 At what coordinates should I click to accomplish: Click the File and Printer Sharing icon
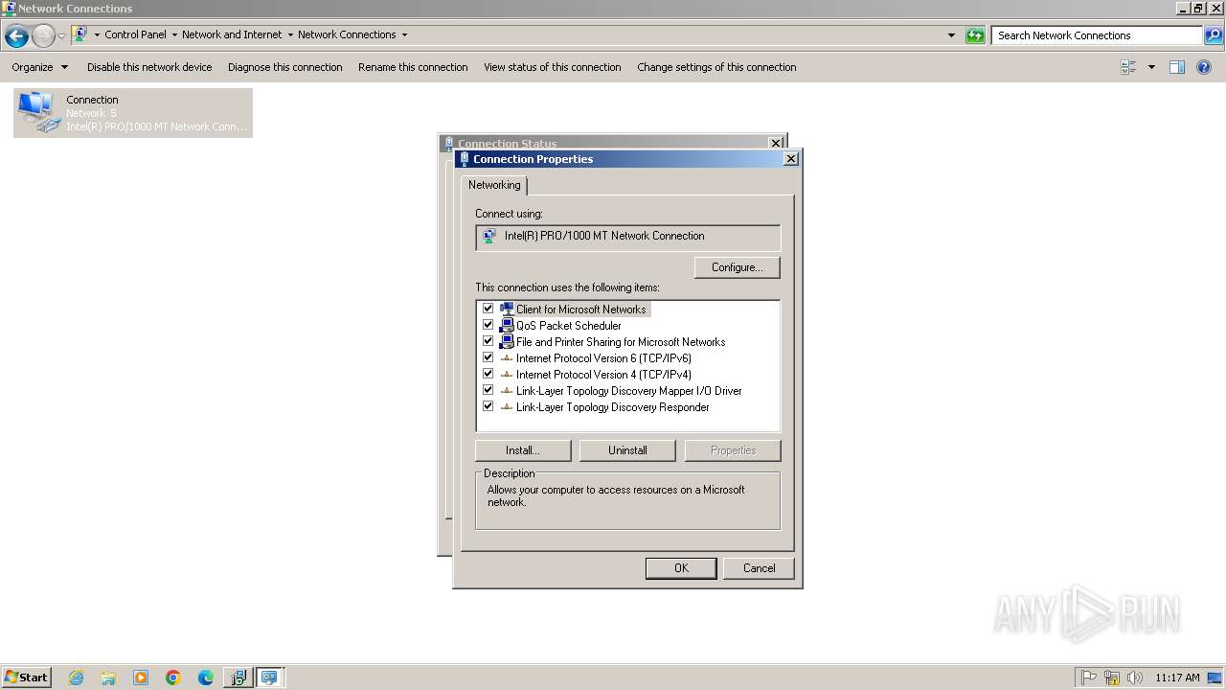coord(507,342)
